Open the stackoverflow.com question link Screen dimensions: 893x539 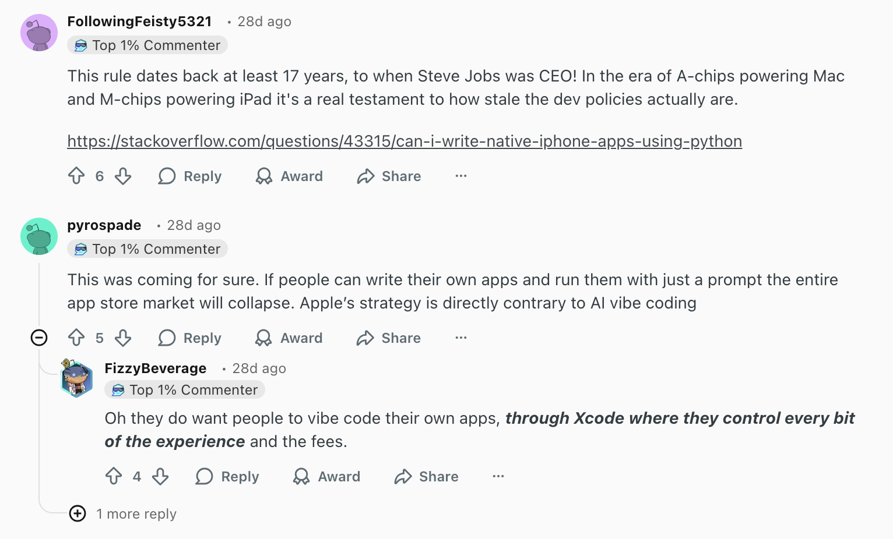(405, 141)
